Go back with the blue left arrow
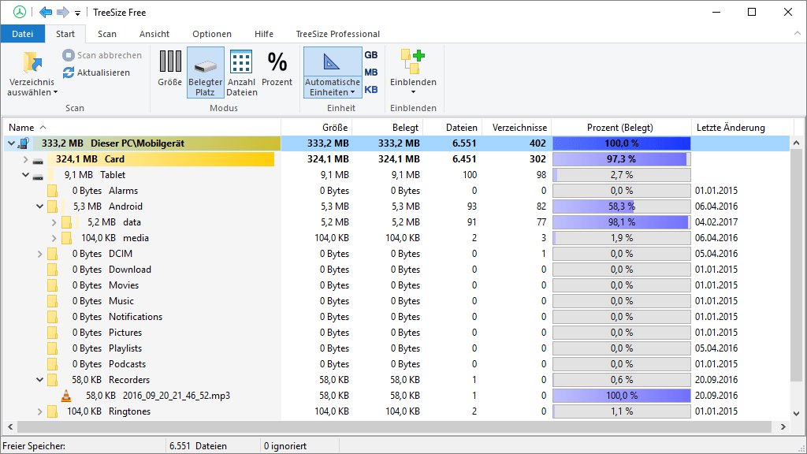The height and width of the screenshot is (454, 807). (45, 12)
